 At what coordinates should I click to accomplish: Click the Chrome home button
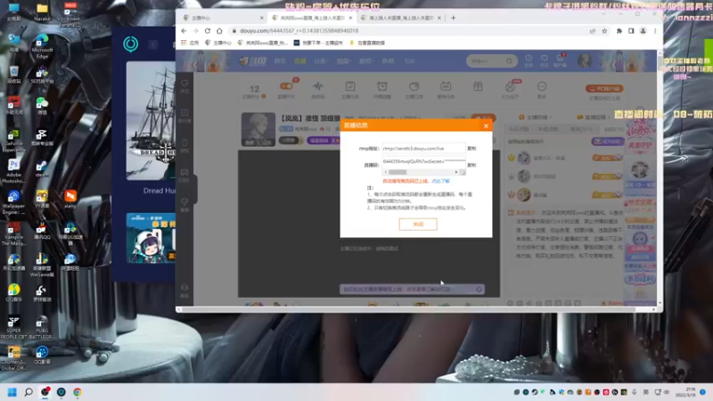[219, 31]
